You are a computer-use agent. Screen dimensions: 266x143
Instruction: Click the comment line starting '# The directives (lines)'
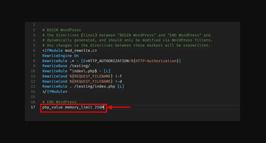127,35
